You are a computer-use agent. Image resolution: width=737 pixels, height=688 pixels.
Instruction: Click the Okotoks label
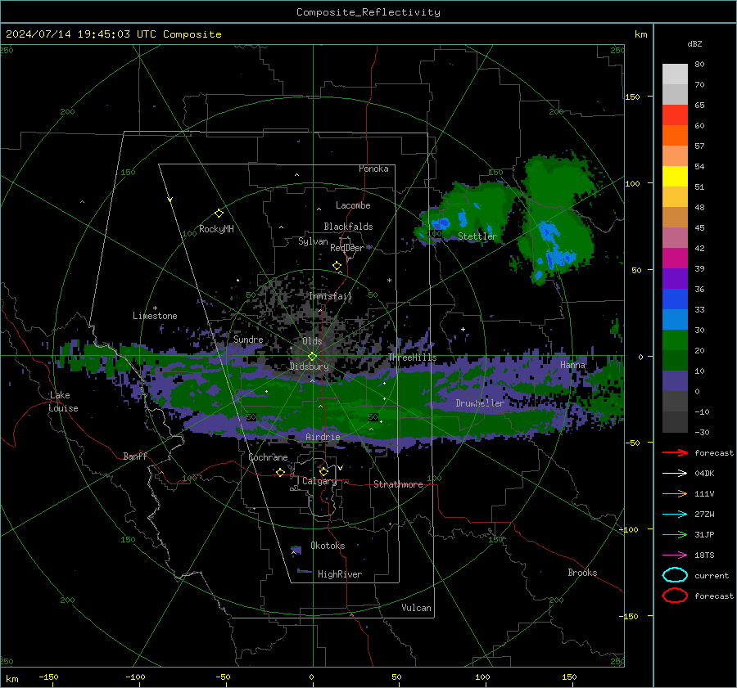click(328, 546)
